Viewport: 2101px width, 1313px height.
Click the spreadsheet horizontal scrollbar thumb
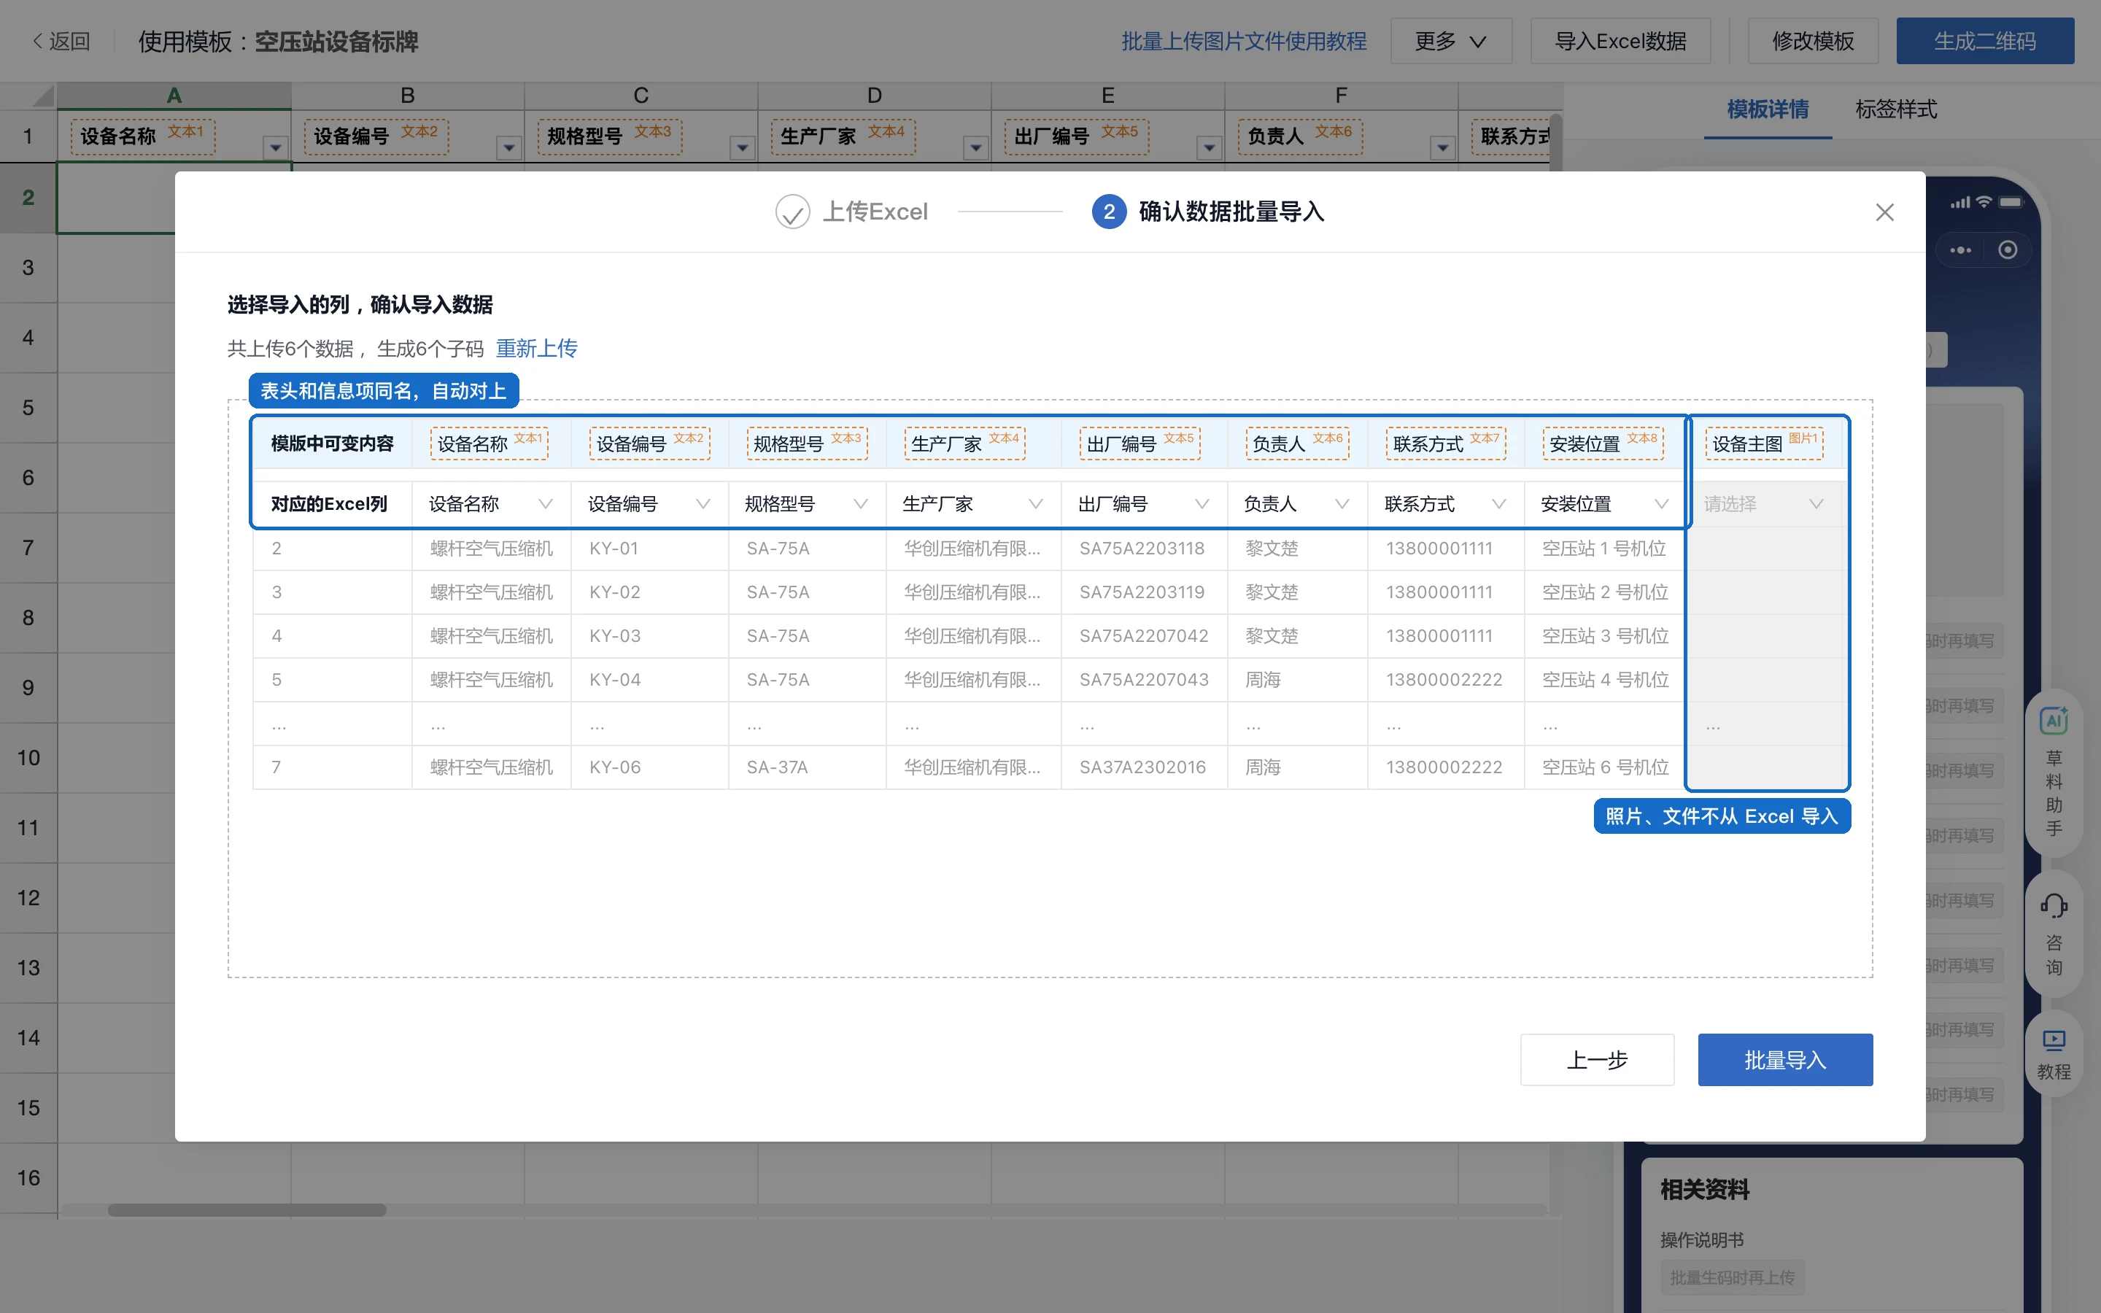[x=247, y=1209]
